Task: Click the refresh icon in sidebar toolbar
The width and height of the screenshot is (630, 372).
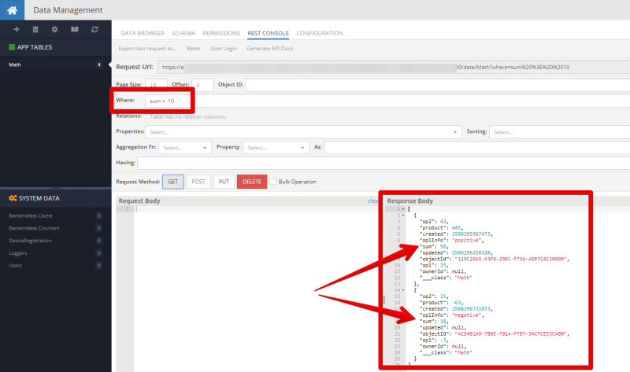Action: point(94,29)
